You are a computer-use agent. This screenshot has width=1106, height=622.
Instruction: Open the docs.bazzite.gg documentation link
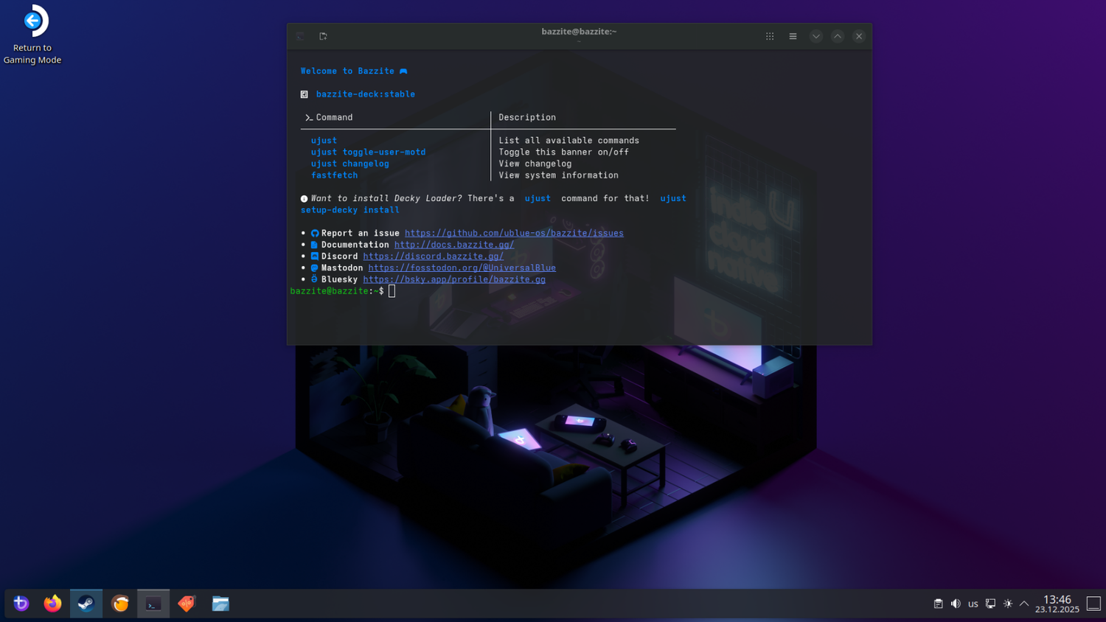[454, 245]
